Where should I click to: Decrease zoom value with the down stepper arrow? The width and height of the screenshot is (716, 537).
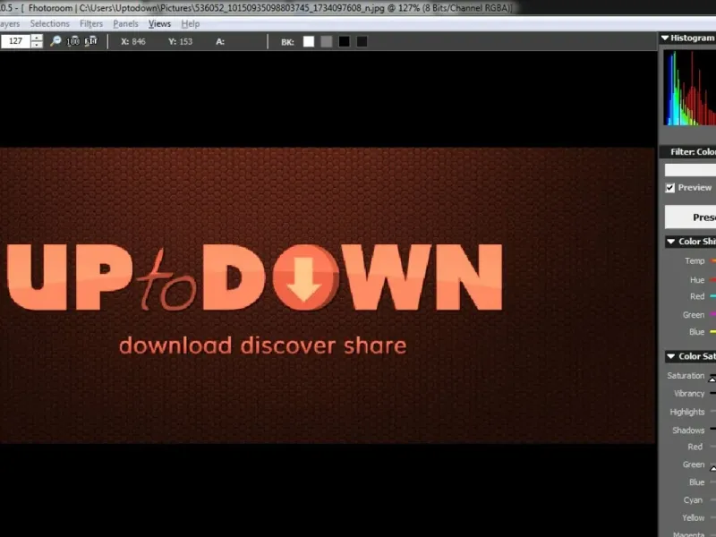[37, 45]
